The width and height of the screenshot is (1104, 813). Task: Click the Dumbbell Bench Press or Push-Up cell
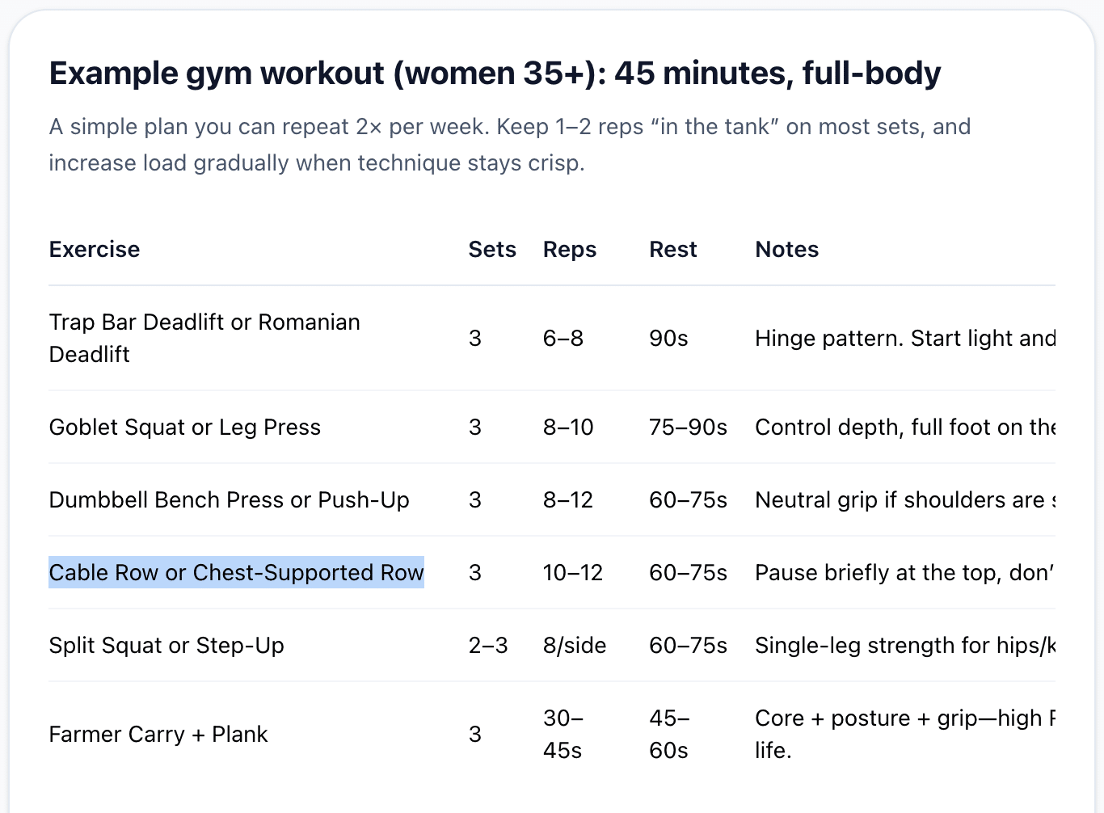(229, 499)
